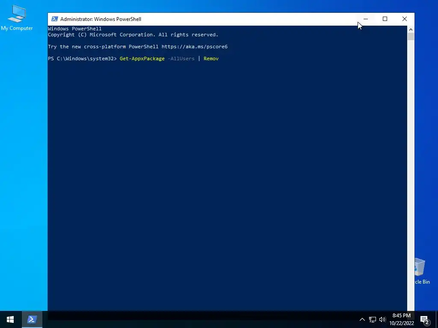Click the PowerShell vertical scrollbar thumb
This screenshot has width=438, height=328.
pyautogui.click(x=411, y=37)
